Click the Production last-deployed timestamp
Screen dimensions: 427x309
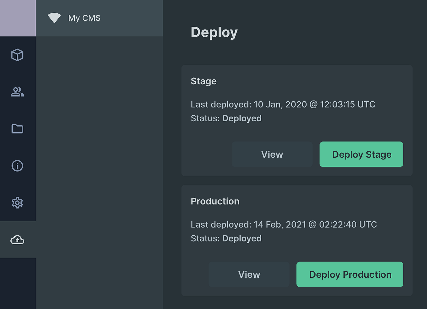284,224
